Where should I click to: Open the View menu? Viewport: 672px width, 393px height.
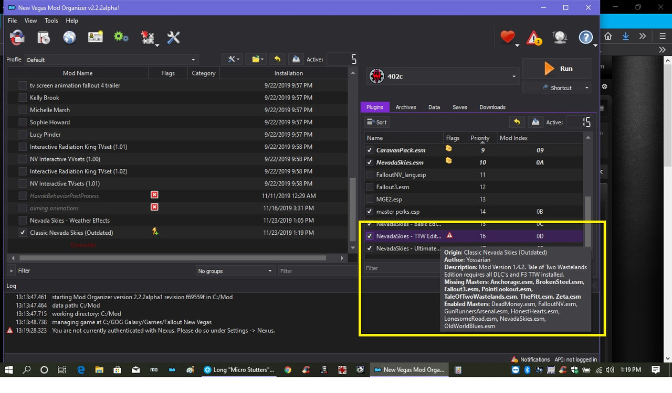click(30, 20)
